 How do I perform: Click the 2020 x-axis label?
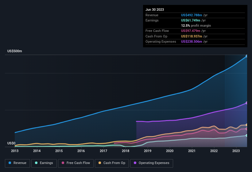coord(170,151)
